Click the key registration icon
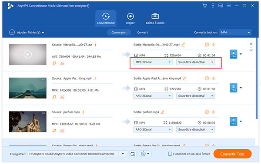Viewport: 261px width, 164px height. point(213,6)
